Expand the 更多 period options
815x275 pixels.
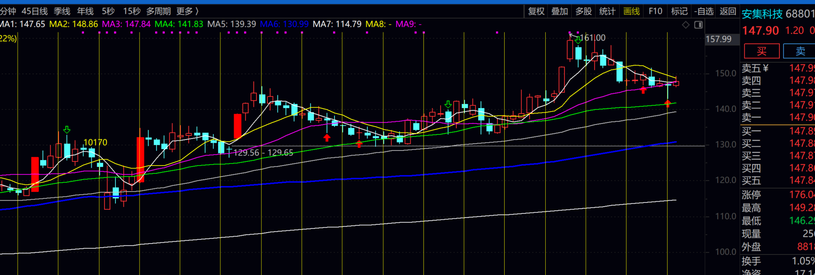(187, 11)
